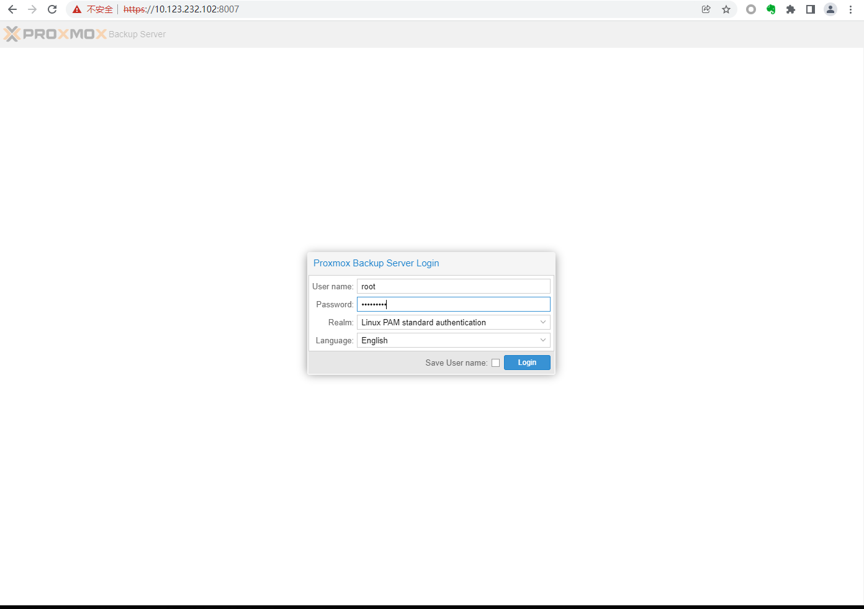This screenshot has width=864, height=609.
Task: Click the Password label
Action: coord(335,304)
